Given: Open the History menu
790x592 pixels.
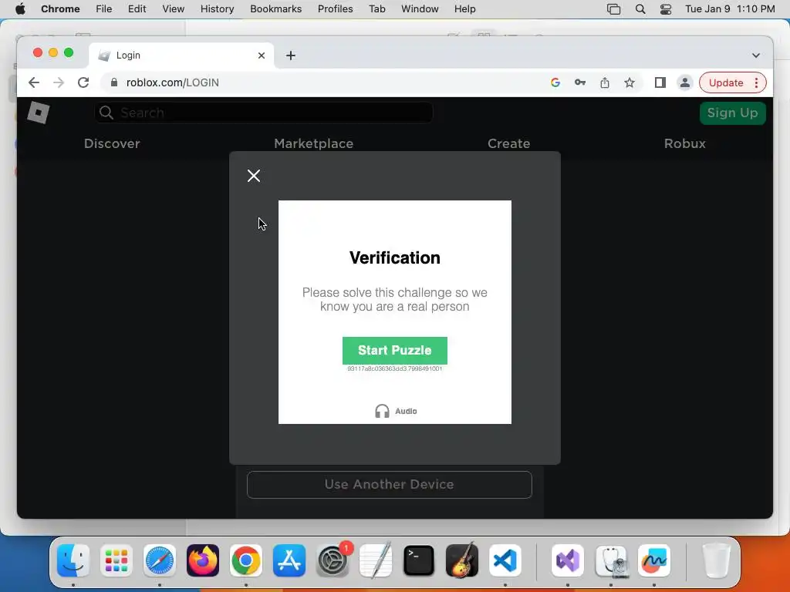Looking at the screenshot, I should click(x=217, y=9).
